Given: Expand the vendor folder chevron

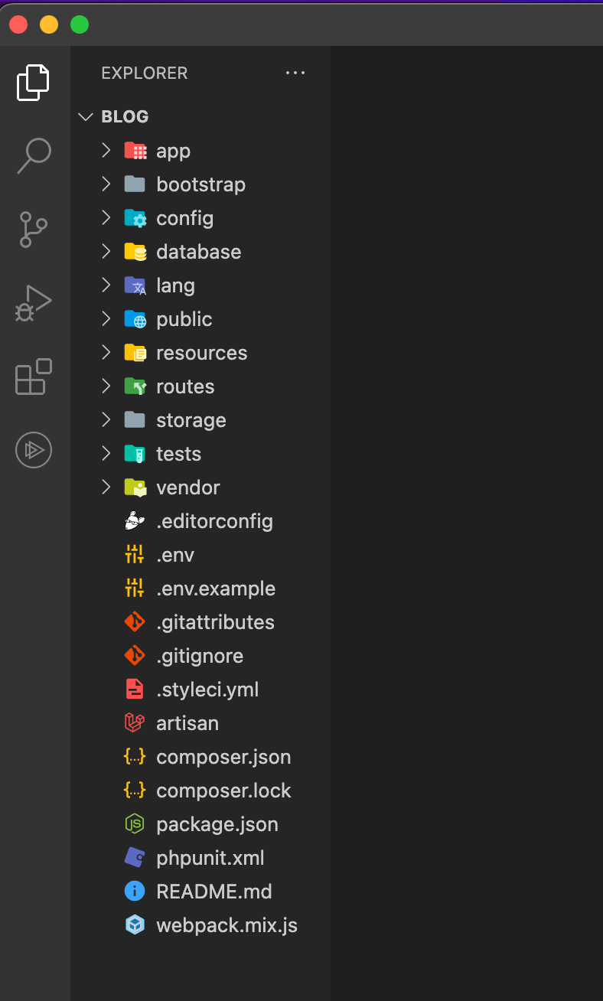Looking at the screenshot, I should point(106,487).
